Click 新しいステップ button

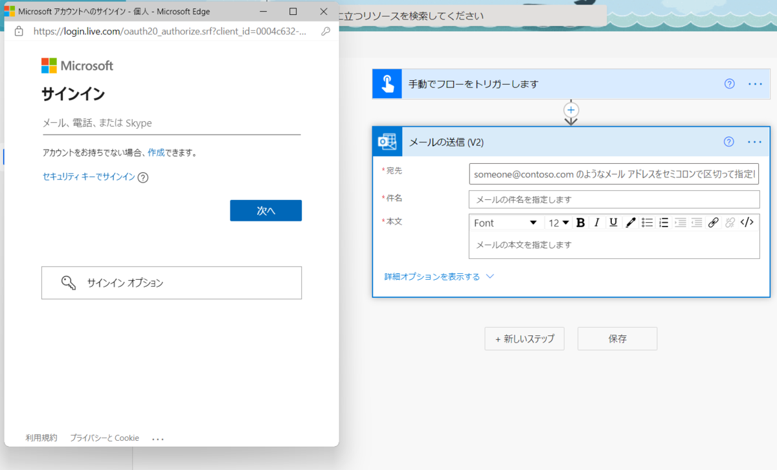pos(524,339)
